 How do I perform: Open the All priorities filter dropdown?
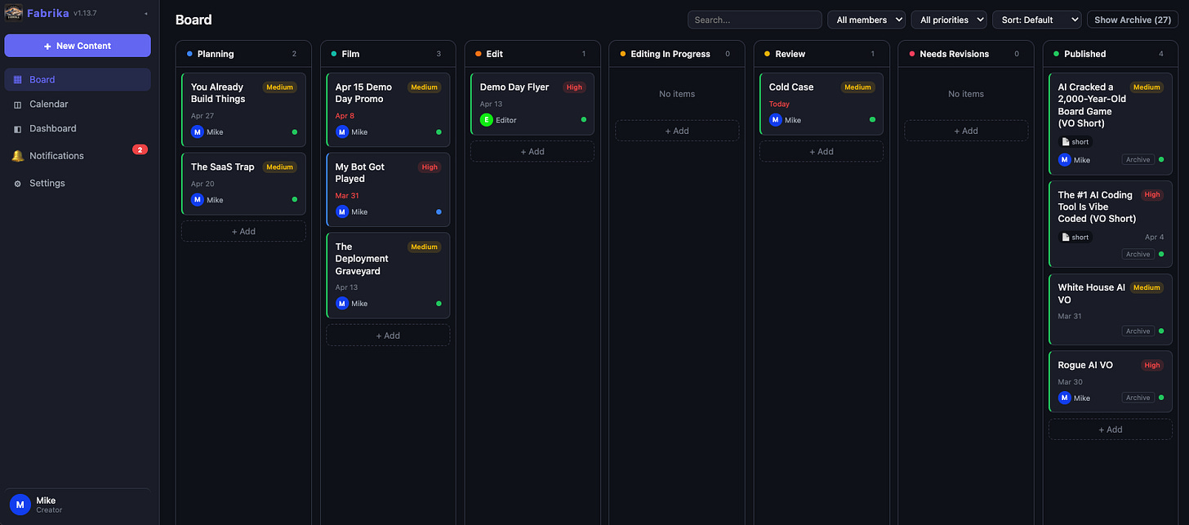pos(949,20)
